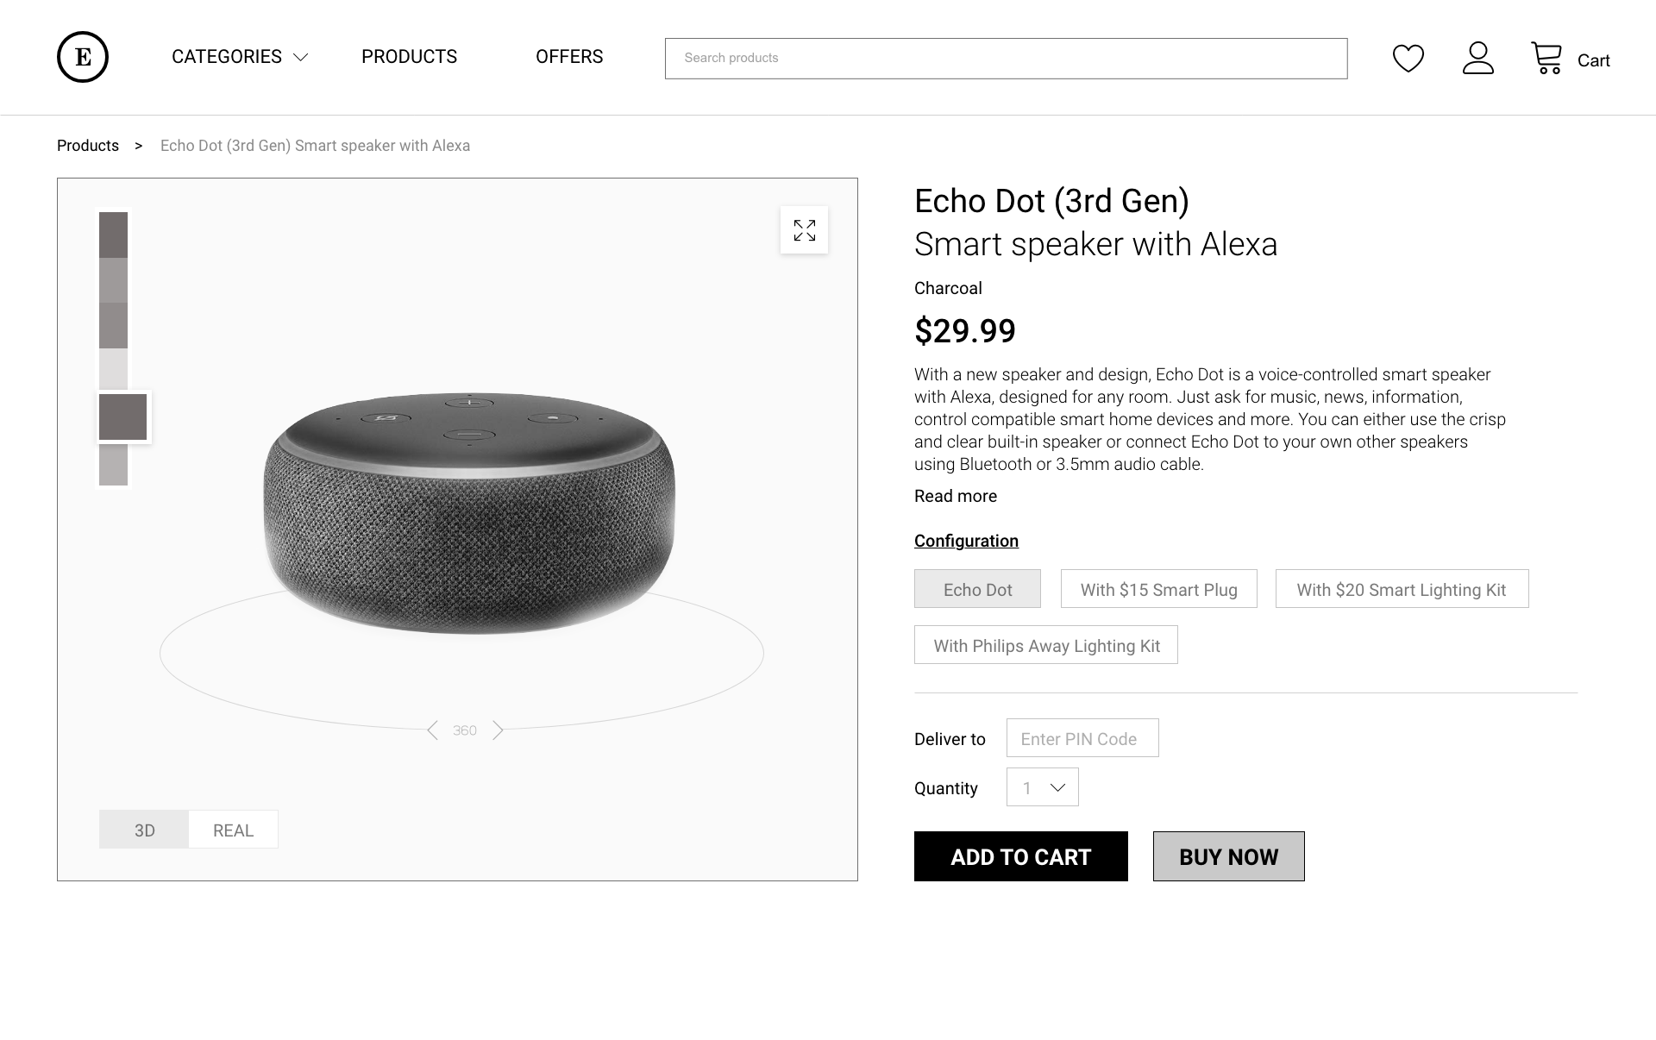Open the shopping cart icon
This screenshot has width=1656, height=1040.
pyautogui.click(x=1546, y=59)
